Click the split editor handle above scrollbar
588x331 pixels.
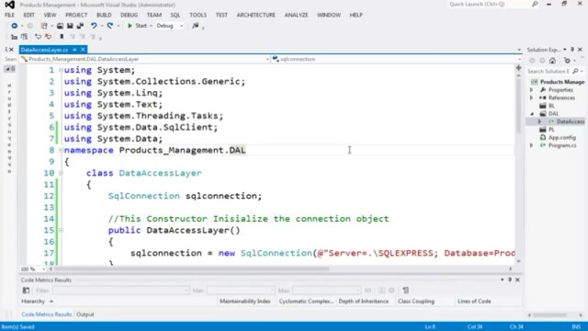pos(518,68)
